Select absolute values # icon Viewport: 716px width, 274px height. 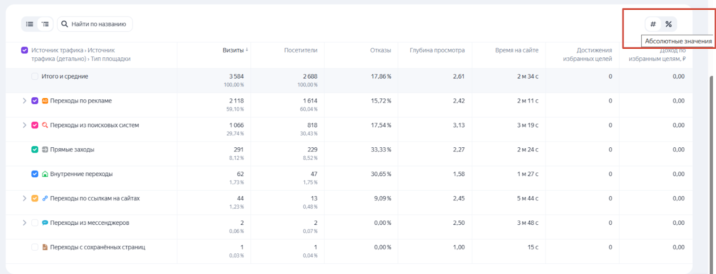point(653,24)
